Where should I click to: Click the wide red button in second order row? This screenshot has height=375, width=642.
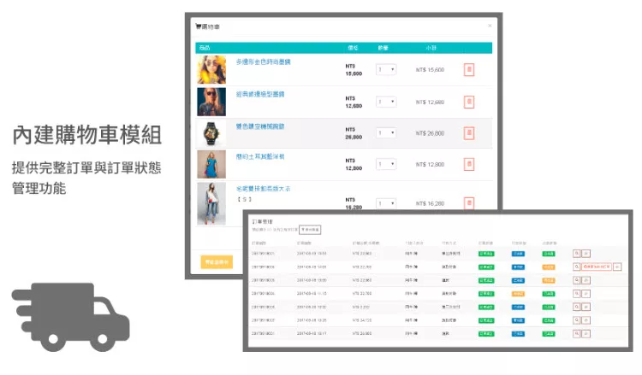coord(596,267)
